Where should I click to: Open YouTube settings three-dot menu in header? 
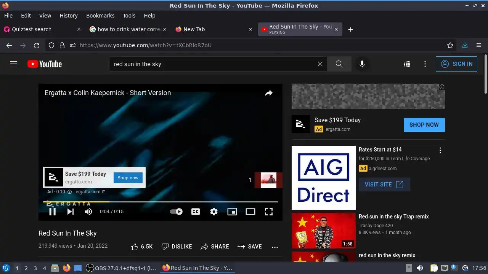[425, 64]
